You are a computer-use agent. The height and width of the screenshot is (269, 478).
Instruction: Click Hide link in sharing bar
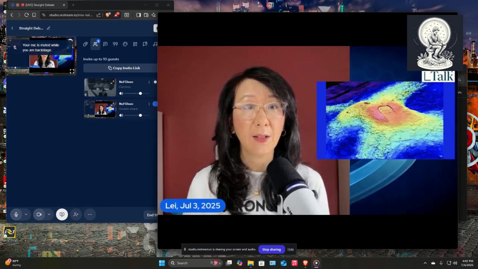(291, 250)
